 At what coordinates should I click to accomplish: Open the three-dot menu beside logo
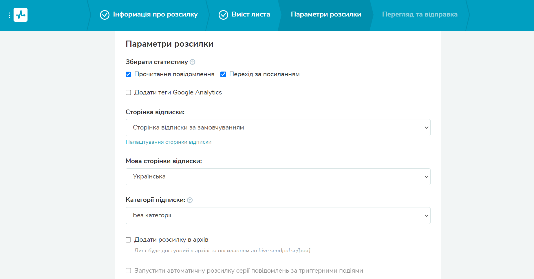pos(10,15)
